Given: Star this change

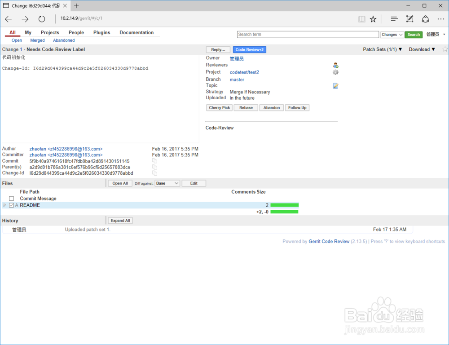Looking at the screenshot, I should click(x=445, y=49).
